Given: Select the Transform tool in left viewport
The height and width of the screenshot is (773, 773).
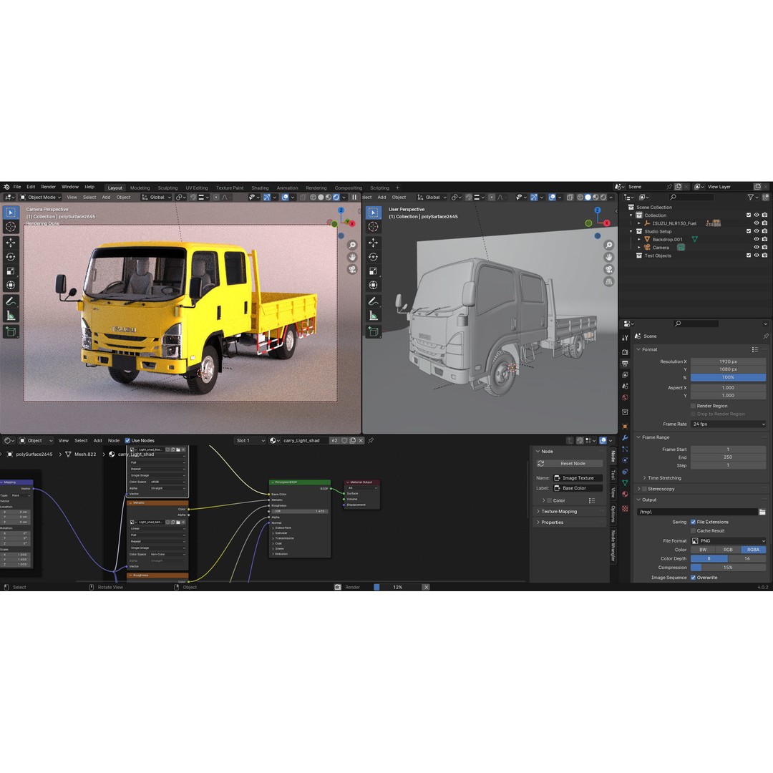Looking at the screenshot, I should [11, 286].
